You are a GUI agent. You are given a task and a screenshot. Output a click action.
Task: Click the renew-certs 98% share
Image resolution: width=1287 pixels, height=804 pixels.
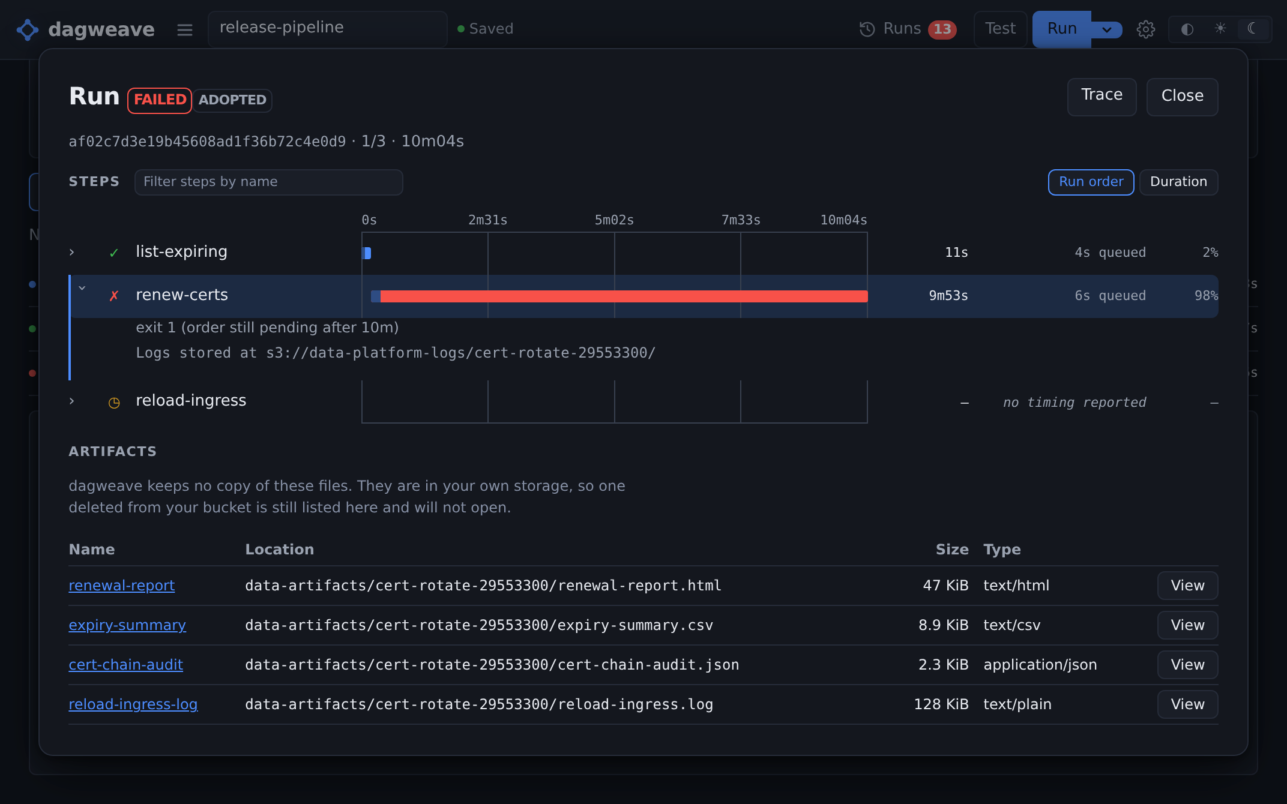point(1206,296)
